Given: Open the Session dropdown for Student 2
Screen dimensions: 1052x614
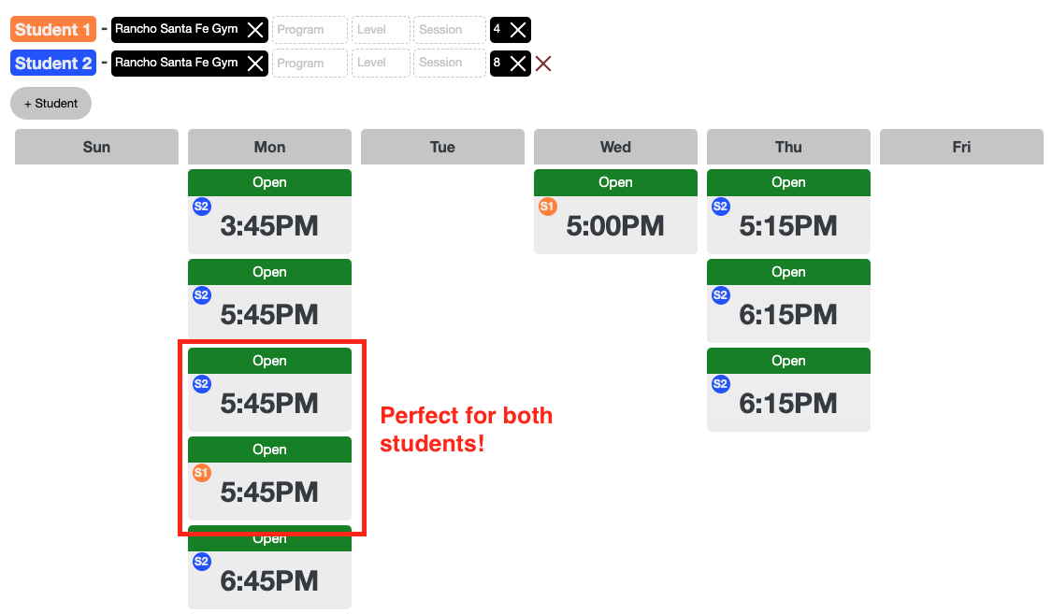Looking at the screenshot, I should (x=450, y=64).
